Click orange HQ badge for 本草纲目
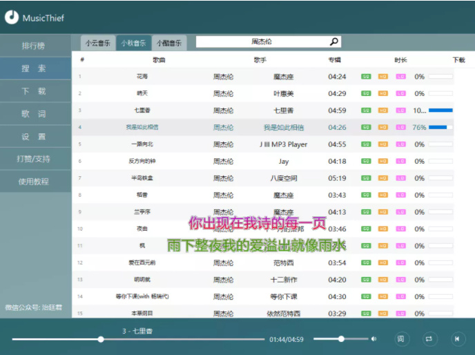Viewport: 475px width, 355px height. (x=383, y=313)
